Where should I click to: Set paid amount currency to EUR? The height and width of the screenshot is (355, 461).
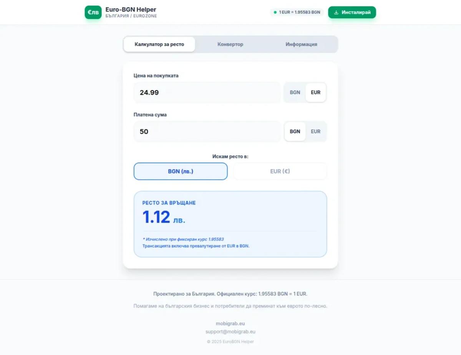click(x=316, y=132)
